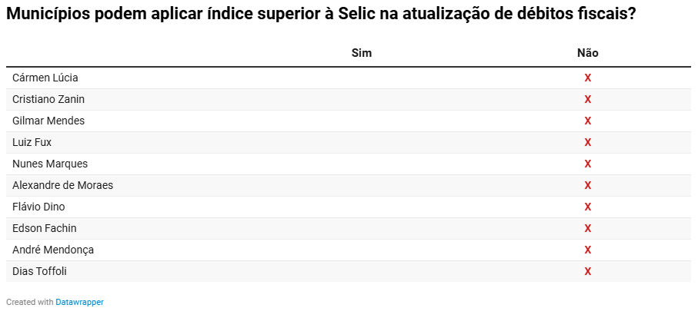Viewport: 698px width, 318px height.
Task: Click the "Created with" footer text
Action: pyautogui.click(x=30, y=302)
